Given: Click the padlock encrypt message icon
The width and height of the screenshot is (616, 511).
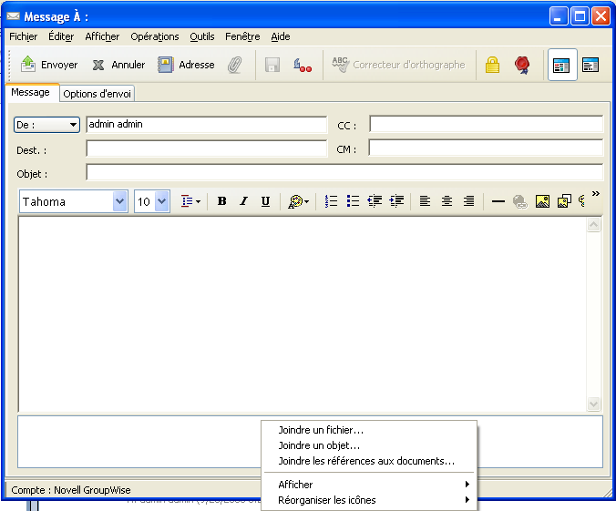Looking at the screenshot, I should point(492,65).
